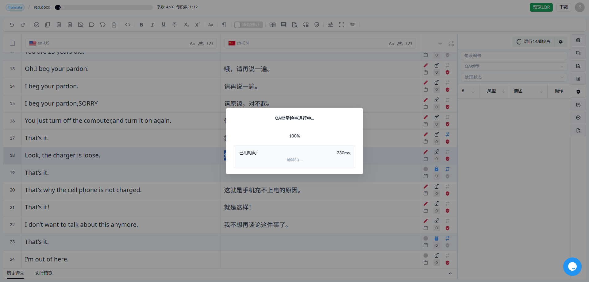The image size is (589, 282).
Task: Open the 处理状态 dropdown
Action: coord(514,77)
